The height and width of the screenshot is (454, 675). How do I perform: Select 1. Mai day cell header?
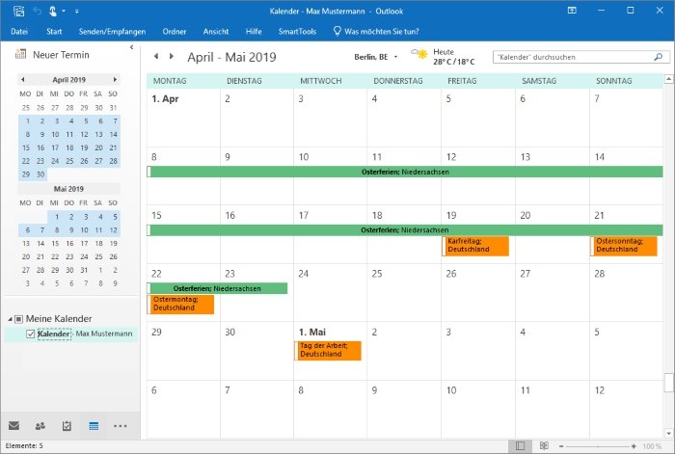[x=312, y=332]
